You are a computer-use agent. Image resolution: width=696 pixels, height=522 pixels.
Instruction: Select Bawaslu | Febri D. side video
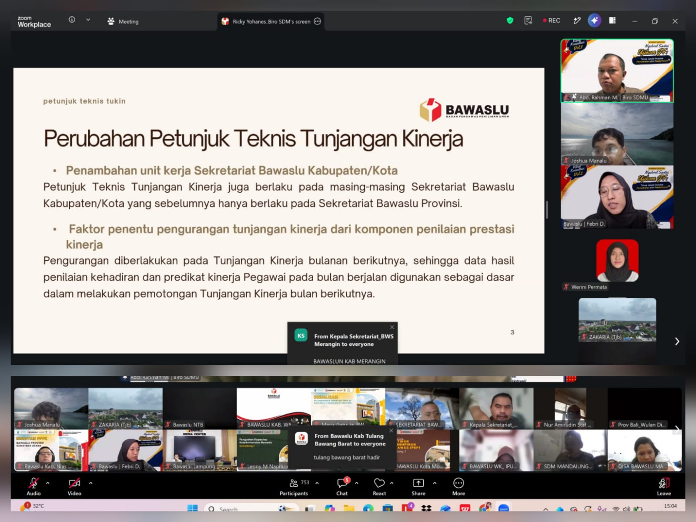click(x=617, y=197)
